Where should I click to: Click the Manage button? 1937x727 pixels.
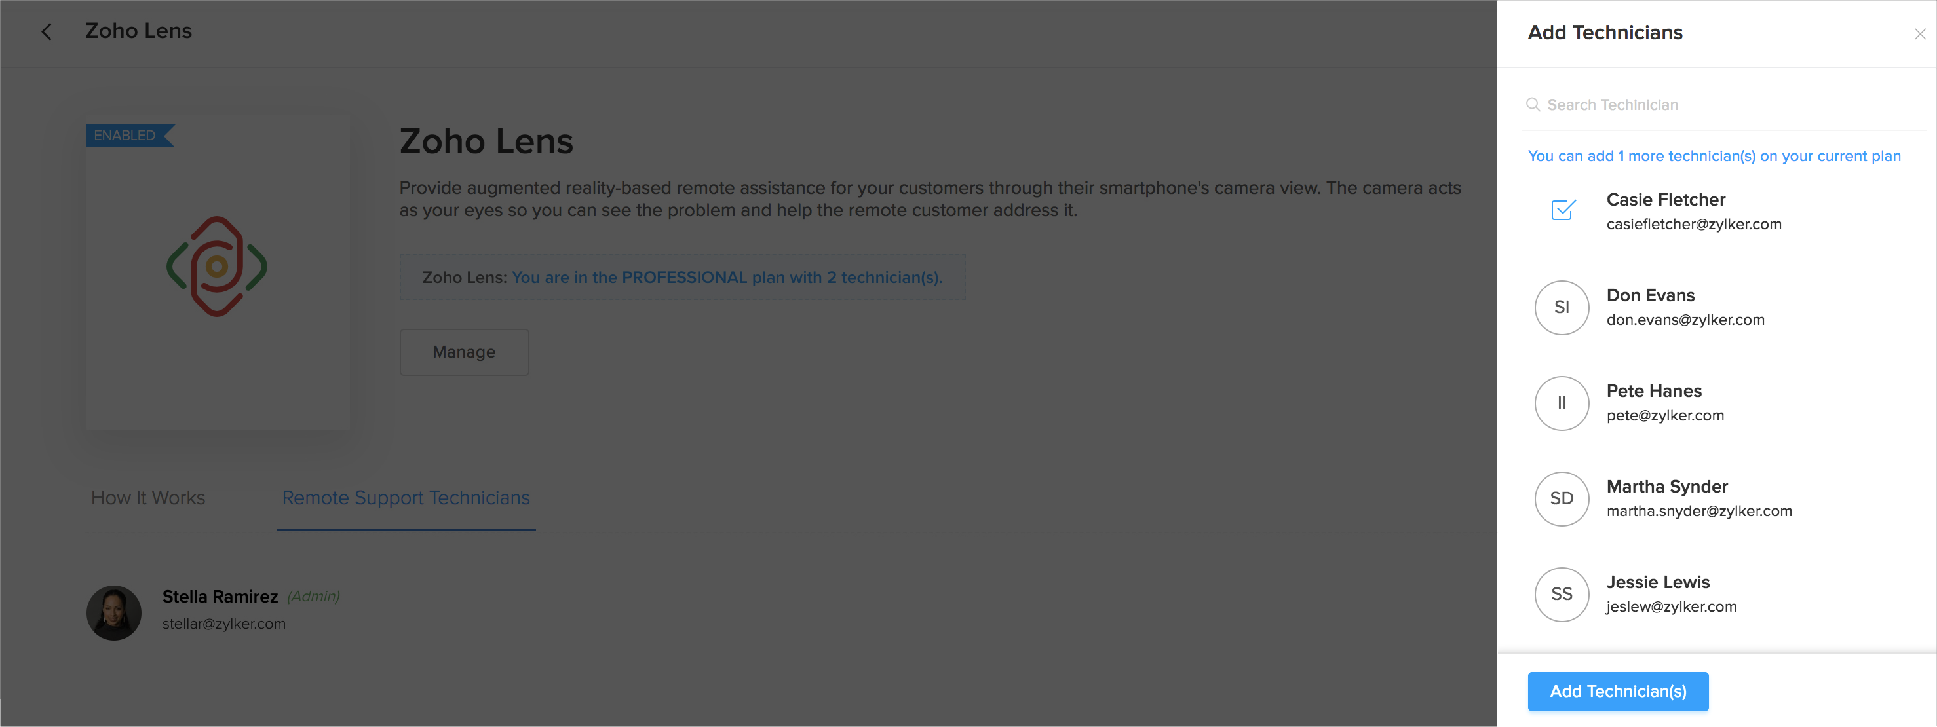click(x=464, y=352)
